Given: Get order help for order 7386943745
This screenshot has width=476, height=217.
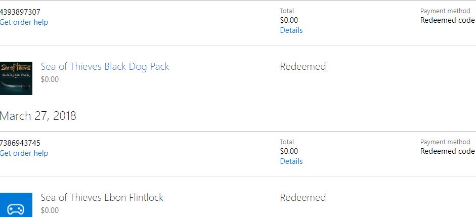Looking at the screenshot, I should pyautogui.click(x=24, y=153).
